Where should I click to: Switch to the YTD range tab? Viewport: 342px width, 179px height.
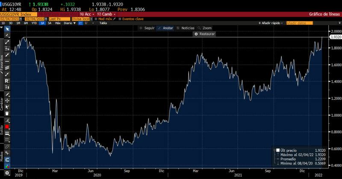34,23
